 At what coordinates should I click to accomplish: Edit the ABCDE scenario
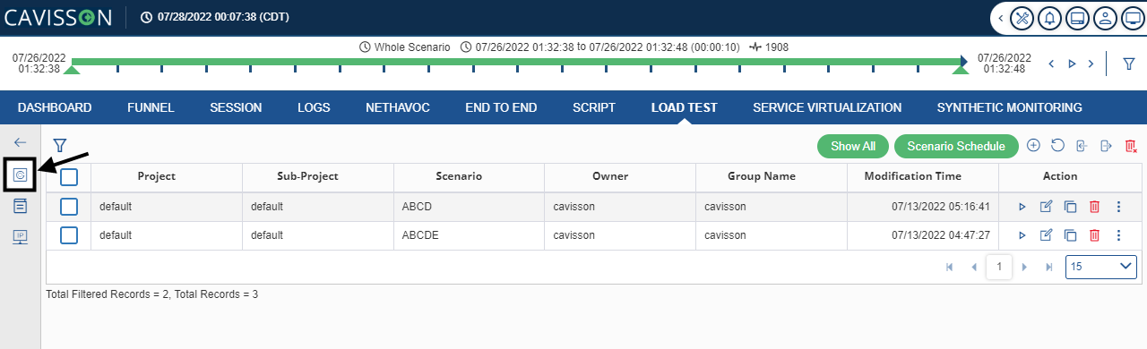pos(1046,235)
